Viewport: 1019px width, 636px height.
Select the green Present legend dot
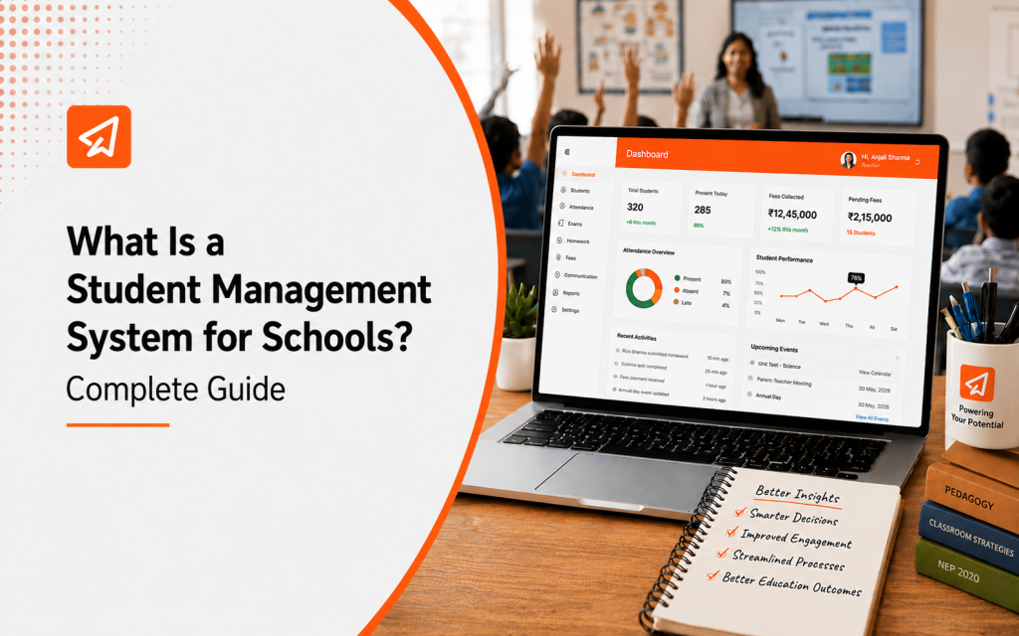677,278
